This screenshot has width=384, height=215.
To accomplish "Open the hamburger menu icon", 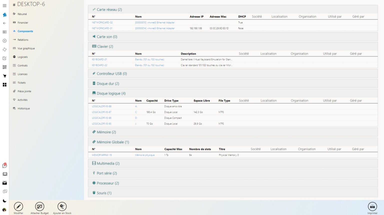I will click(x=4, y=5).
